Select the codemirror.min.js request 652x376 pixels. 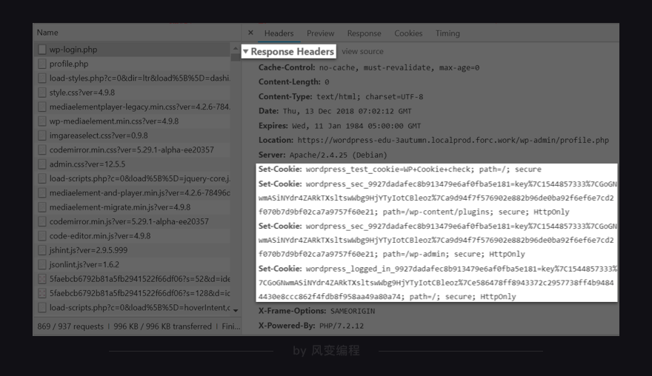tap(132, 221)
